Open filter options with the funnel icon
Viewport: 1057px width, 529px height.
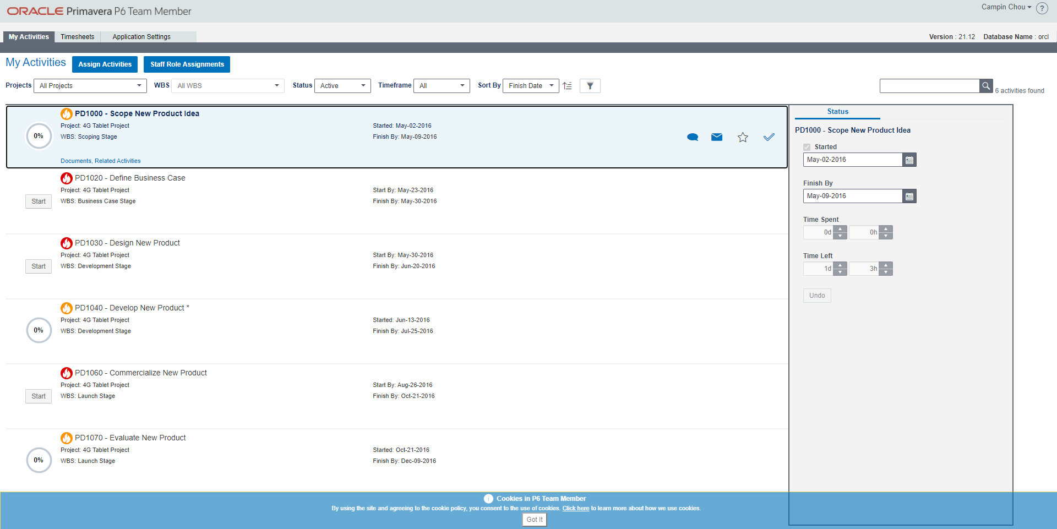click(590, 86)
